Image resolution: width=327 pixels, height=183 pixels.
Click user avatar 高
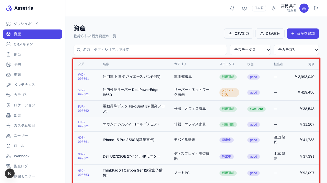[x=304, y=8]
